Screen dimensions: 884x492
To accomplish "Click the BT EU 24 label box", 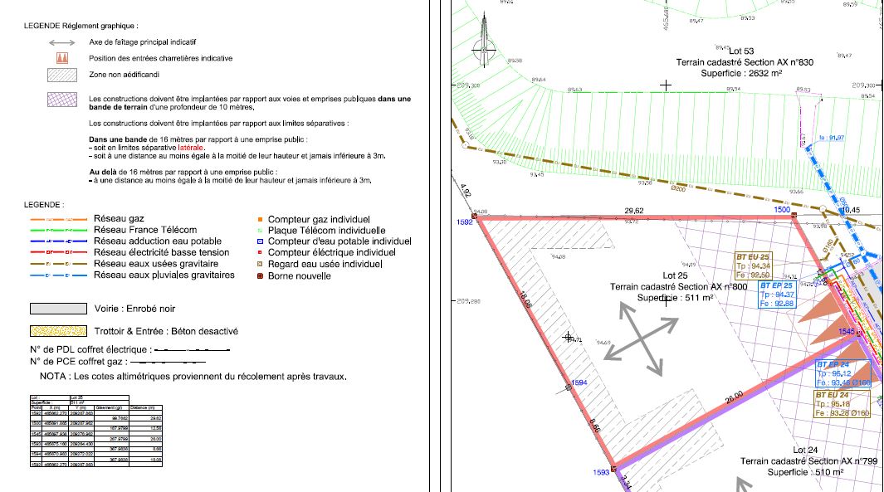I will (842, 404).
